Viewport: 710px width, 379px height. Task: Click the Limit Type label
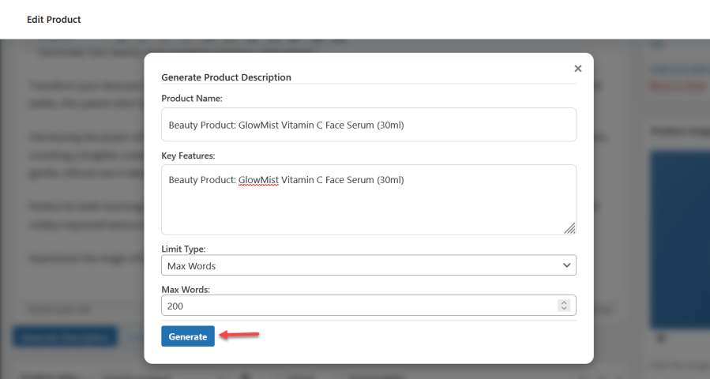(183, 249)
